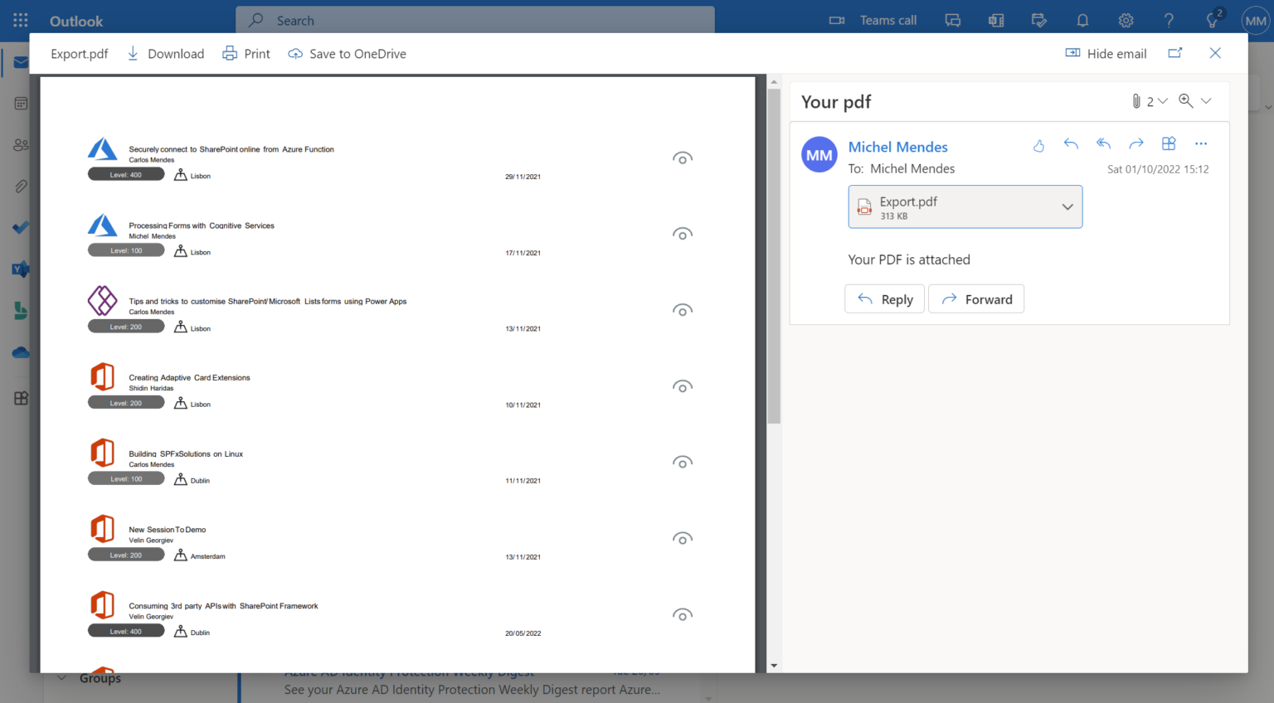Collapse the Groups section in the folder pane

(62, 677)
